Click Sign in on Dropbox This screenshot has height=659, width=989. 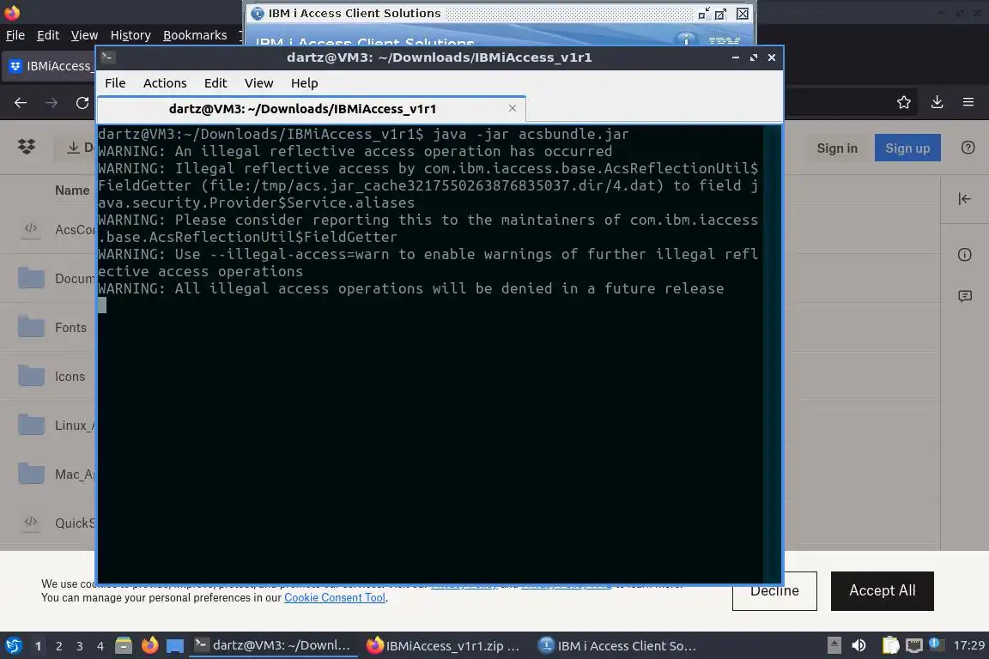tap(837, 148)
